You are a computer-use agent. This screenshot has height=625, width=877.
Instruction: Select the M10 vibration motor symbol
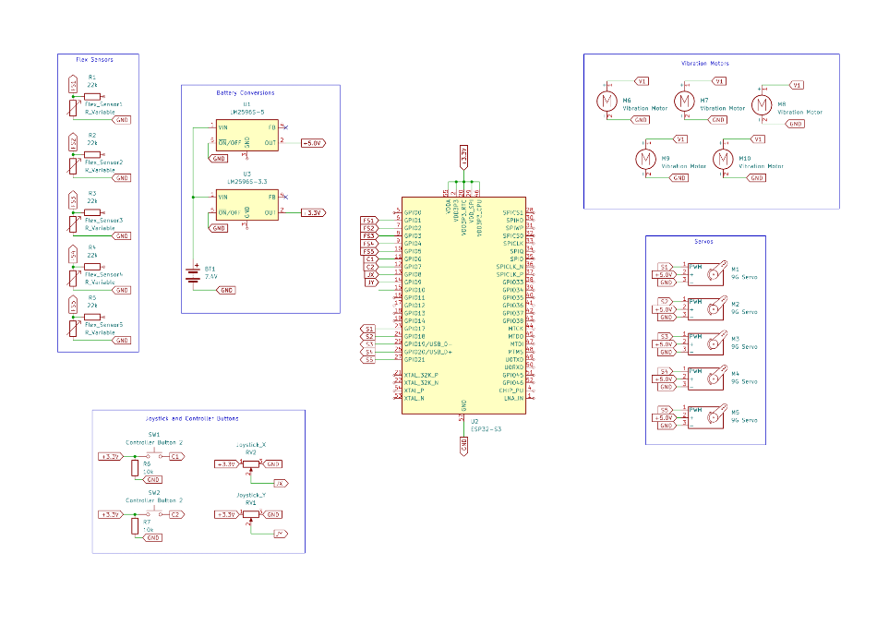723,159
